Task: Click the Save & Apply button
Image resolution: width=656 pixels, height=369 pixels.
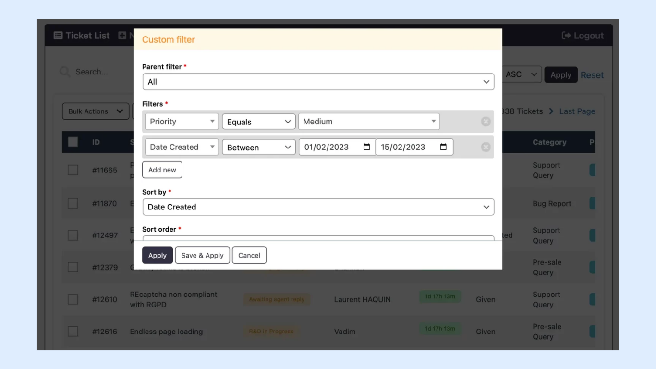Action: click(202, 256)
